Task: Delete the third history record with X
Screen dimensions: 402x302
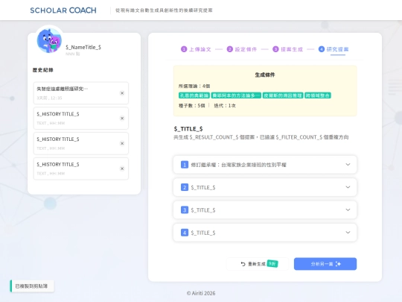Action: point(122,144)
